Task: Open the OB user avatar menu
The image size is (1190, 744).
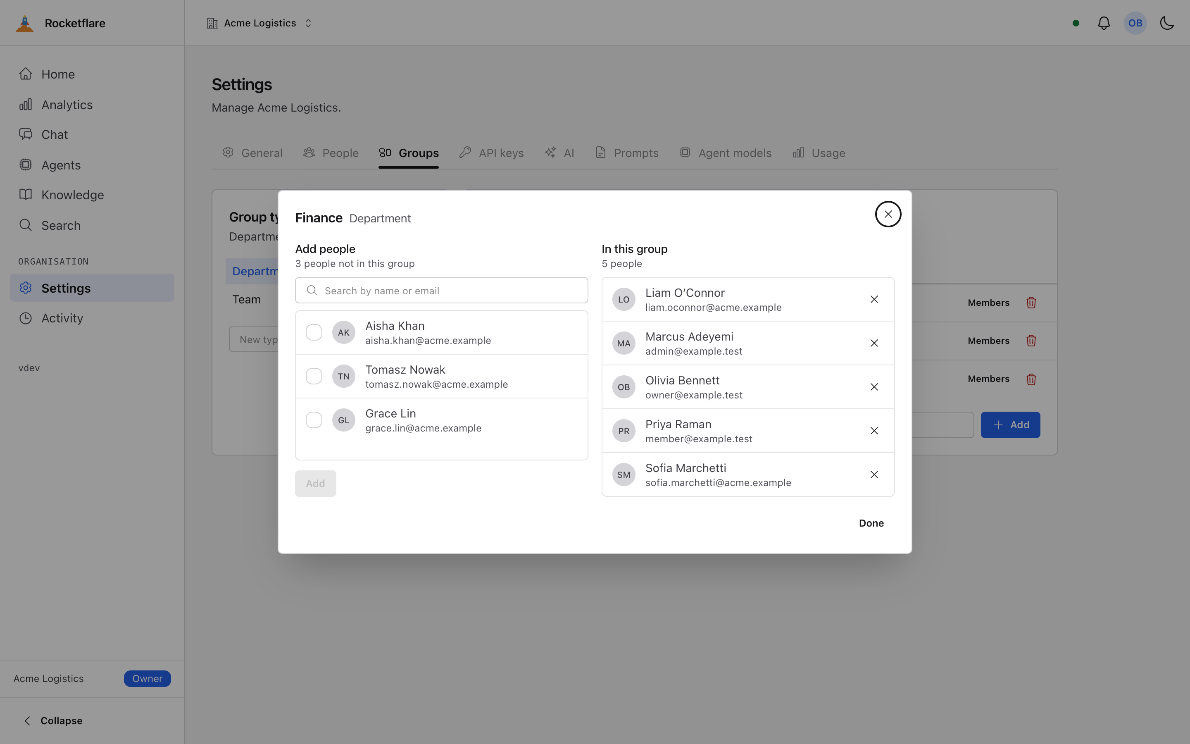Action: (1135, 23)
